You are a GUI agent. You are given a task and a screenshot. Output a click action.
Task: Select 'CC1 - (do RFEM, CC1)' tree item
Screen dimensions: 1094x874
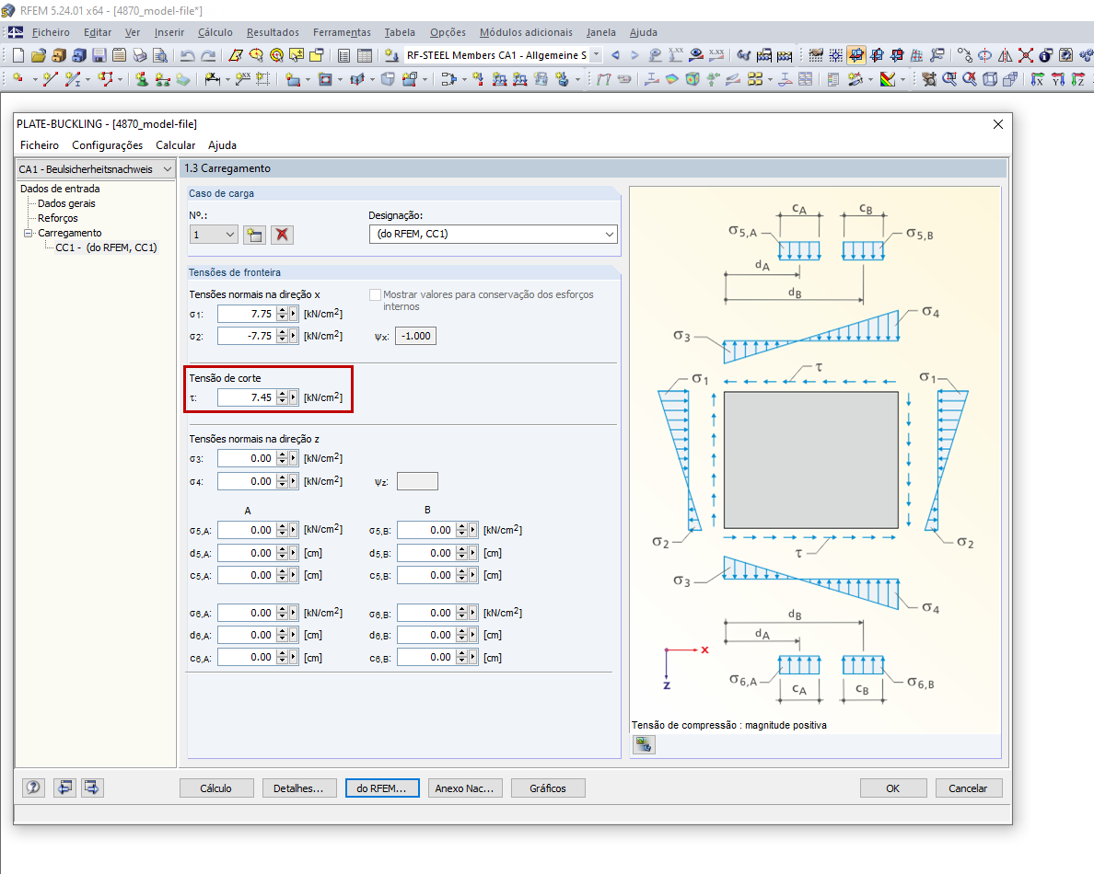click(x=106, y=247)
